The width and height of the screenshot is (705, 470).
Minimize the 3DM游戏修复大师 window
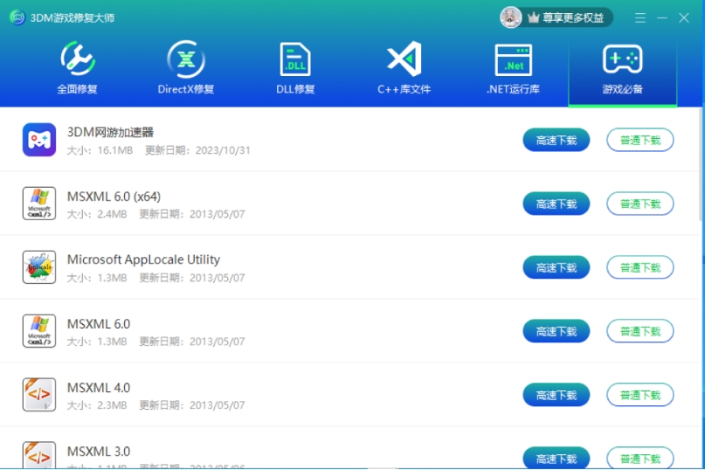click(x=662, y=18)
